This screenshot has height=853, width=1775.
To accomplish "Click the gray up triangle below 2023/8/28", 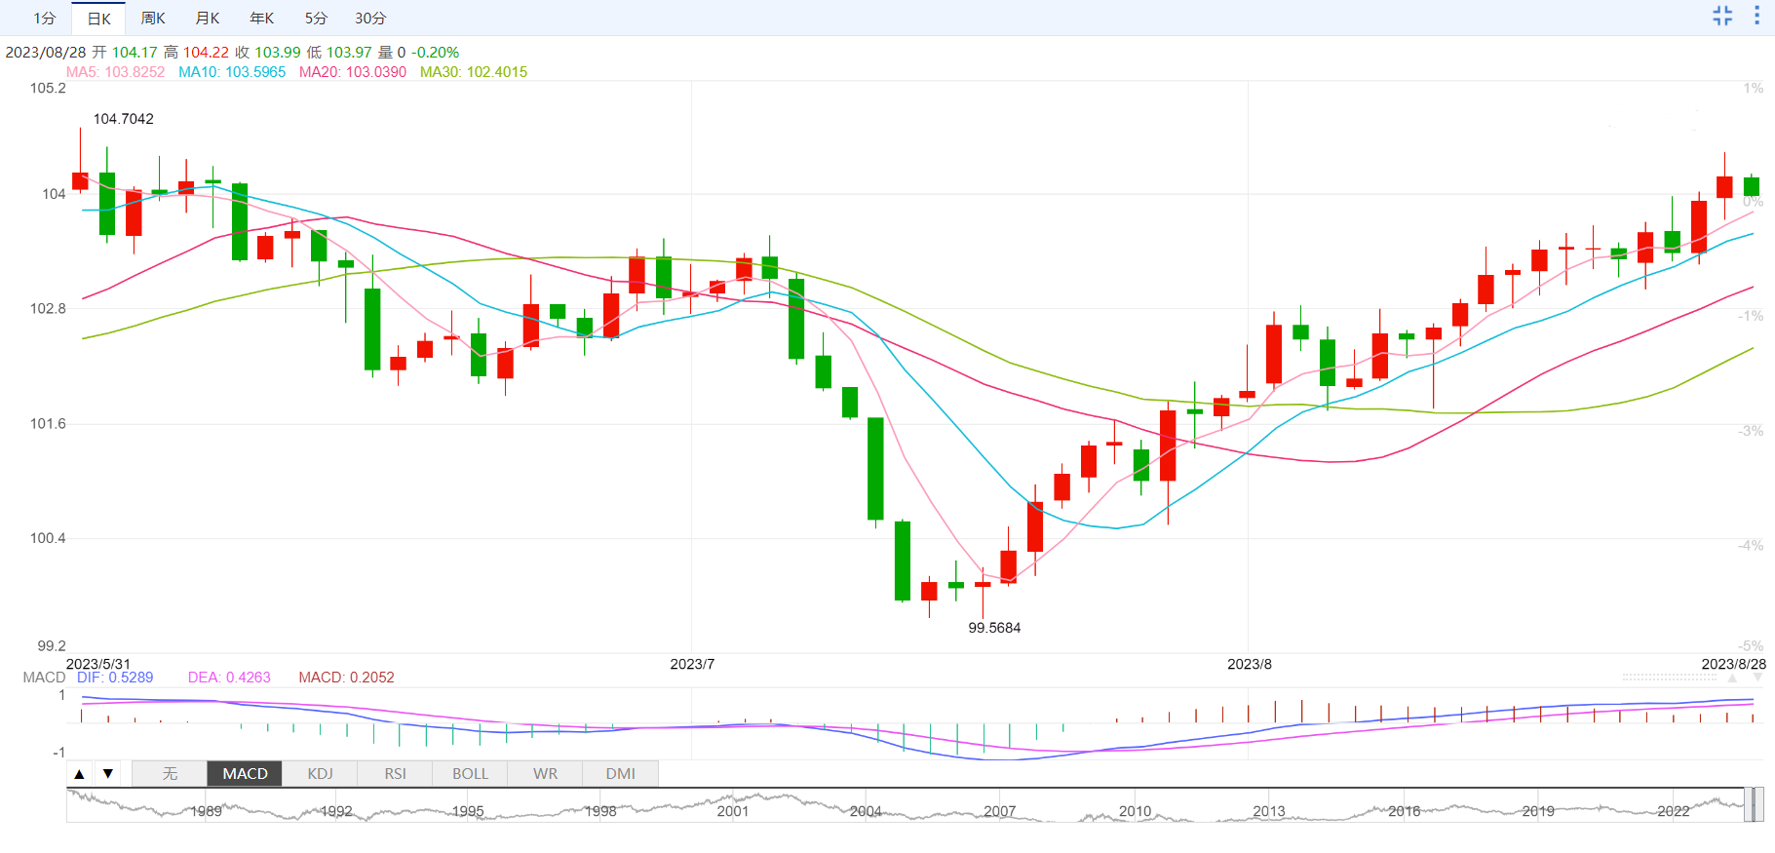I will click(x=1732, y=678).
